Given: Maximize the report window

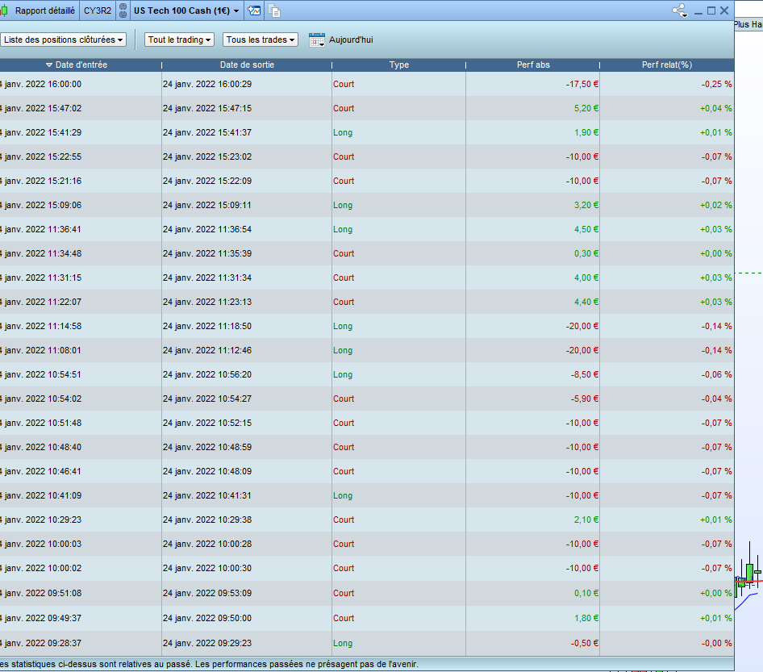Looking at the screenshot, I should coord(711,10).
